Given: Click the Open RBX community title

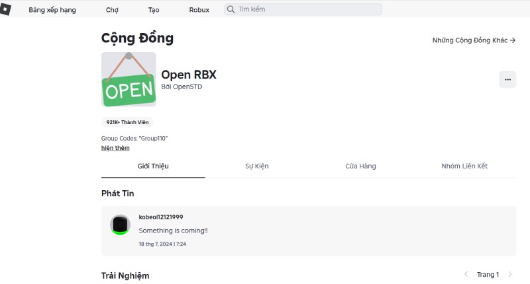Looking at the screenshot, I should pos(189,75).
